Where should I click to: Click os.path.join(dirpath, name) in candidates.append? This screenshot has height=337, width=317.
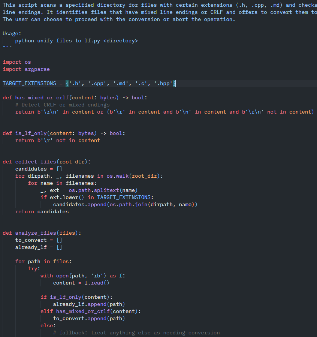[x=152, y=204]
